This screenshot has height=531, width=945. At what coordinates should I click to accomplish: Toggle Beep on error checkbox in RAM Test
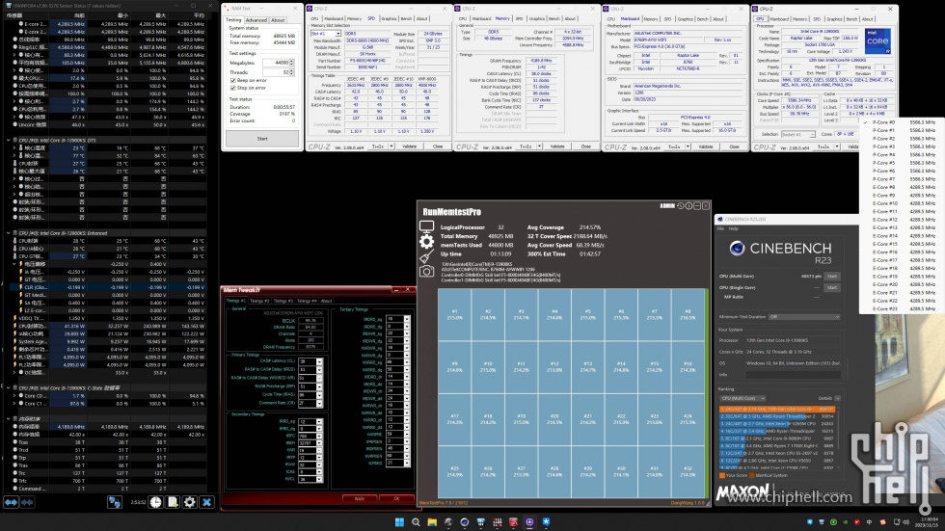tap(233, 80)
